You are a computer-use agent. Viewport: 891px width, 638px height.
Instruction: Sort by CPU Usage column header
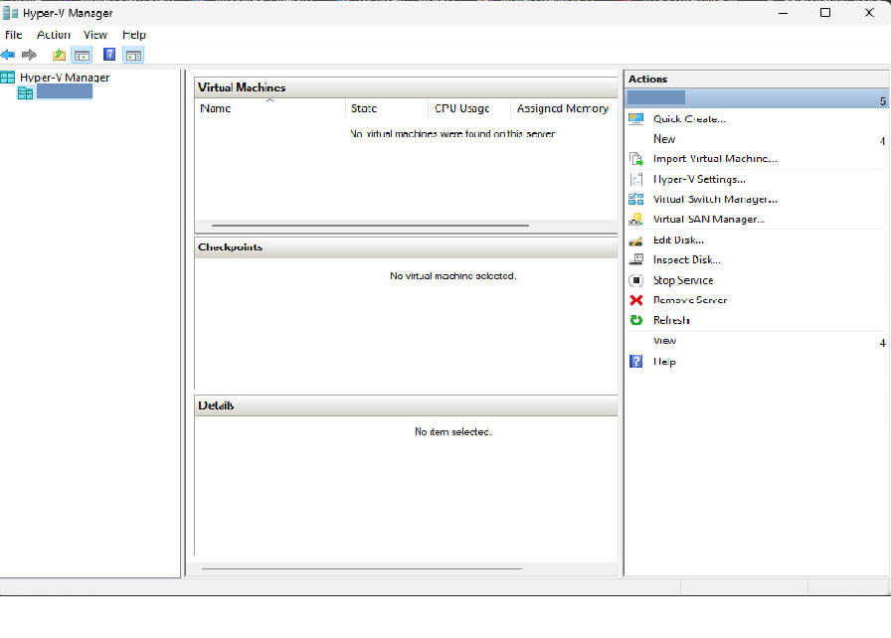[468, 108]
